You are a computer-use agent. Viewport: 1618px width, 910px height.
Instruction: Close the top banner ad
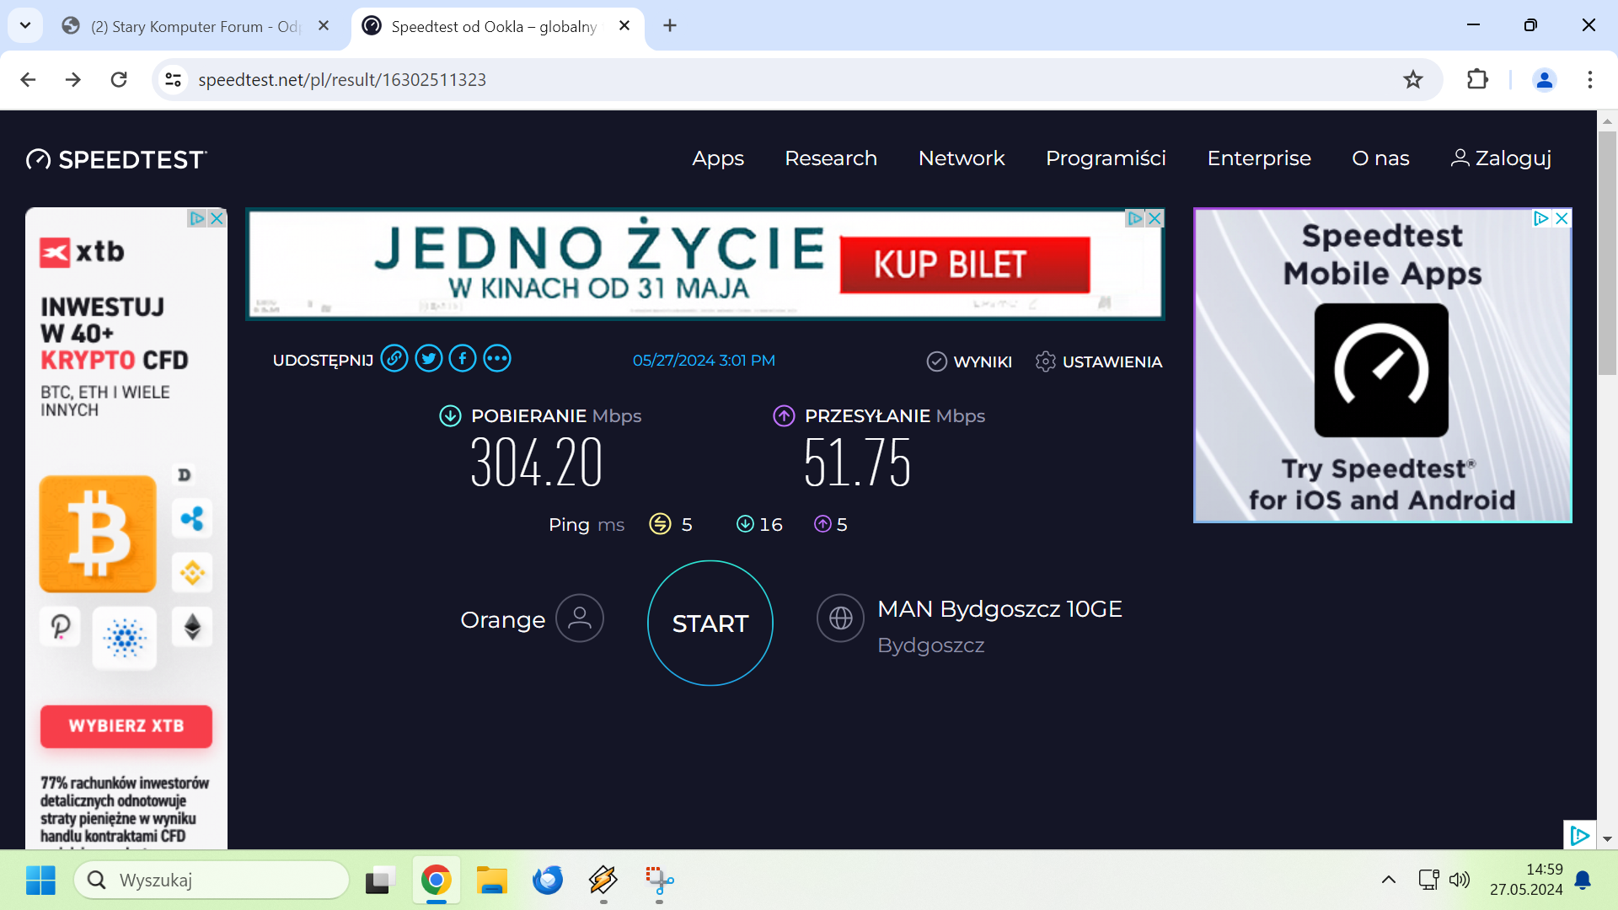pos(1155,218)
